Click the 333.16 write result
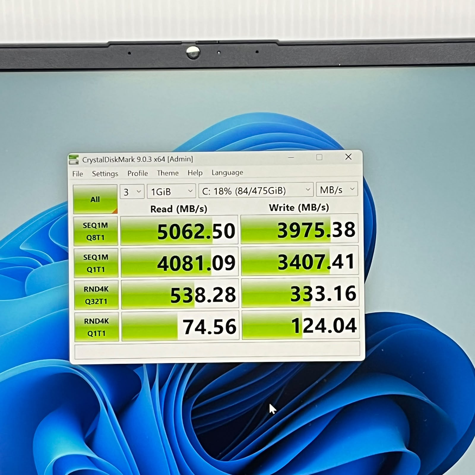The height and width of the screenshot is (475, 475). point(300,293)
